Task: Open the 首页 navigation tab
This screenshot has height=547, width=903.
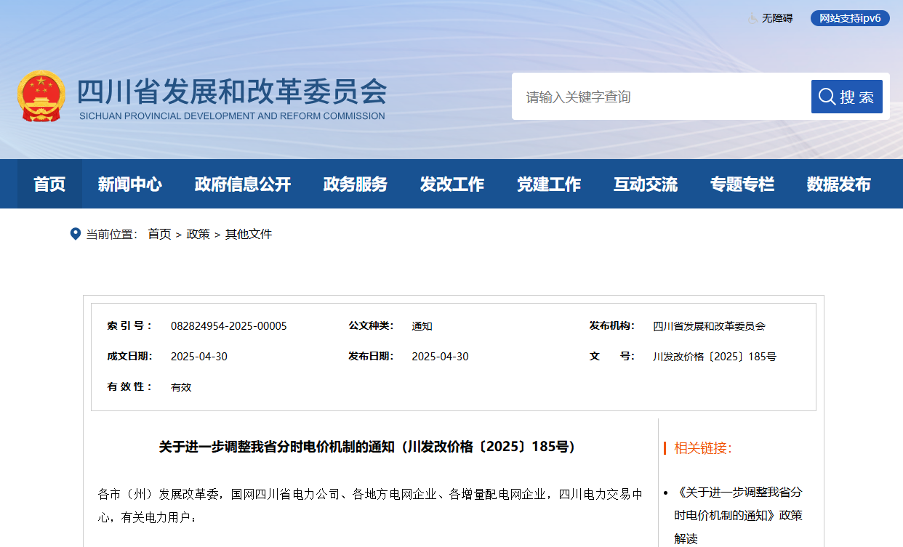Action: point(49,185)
